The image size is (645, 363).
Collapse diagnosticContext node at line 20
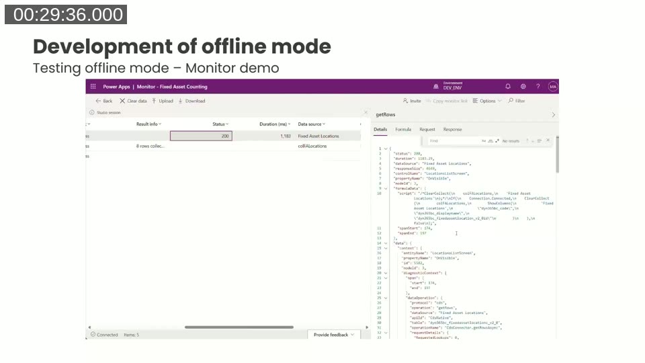pos(386,273)
